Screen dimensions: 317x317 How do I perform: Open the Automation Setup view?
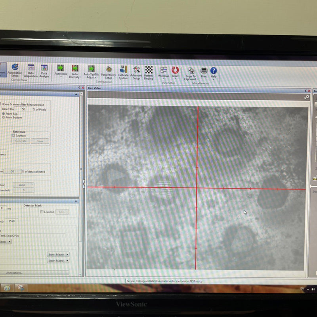click(15, 70)
